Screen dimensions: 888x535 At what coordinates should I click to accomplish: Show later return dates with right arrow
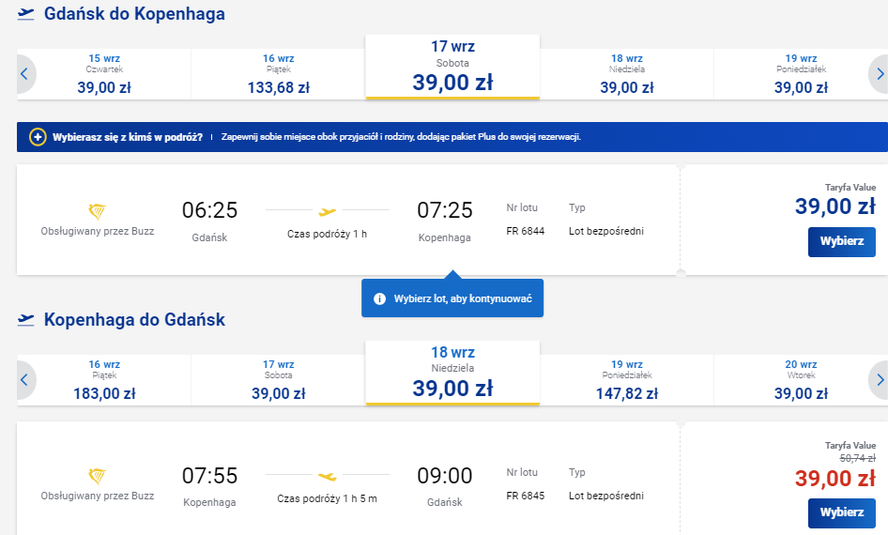[879, 380]
